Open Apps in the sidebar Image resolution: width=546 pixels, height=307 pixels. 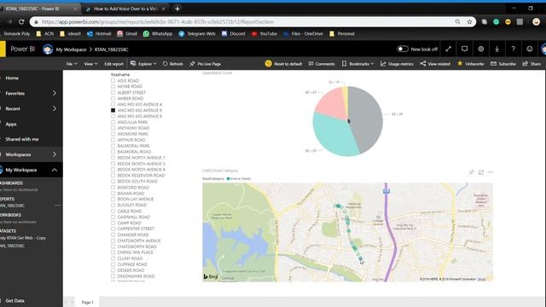(x=11, y=124)
